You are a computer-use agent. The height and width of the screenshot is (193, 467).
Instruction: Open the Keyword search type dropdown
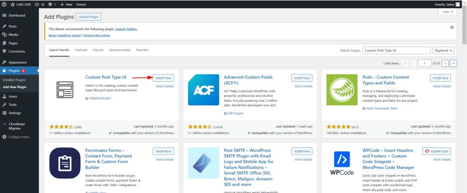pyautogui.click(x=443, y=50)
